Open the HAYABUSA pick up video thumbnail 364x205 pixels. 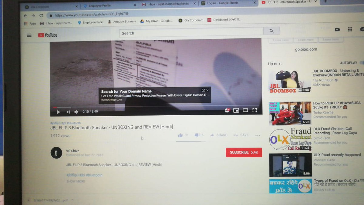pyautogui.click(x=290, y=113)
